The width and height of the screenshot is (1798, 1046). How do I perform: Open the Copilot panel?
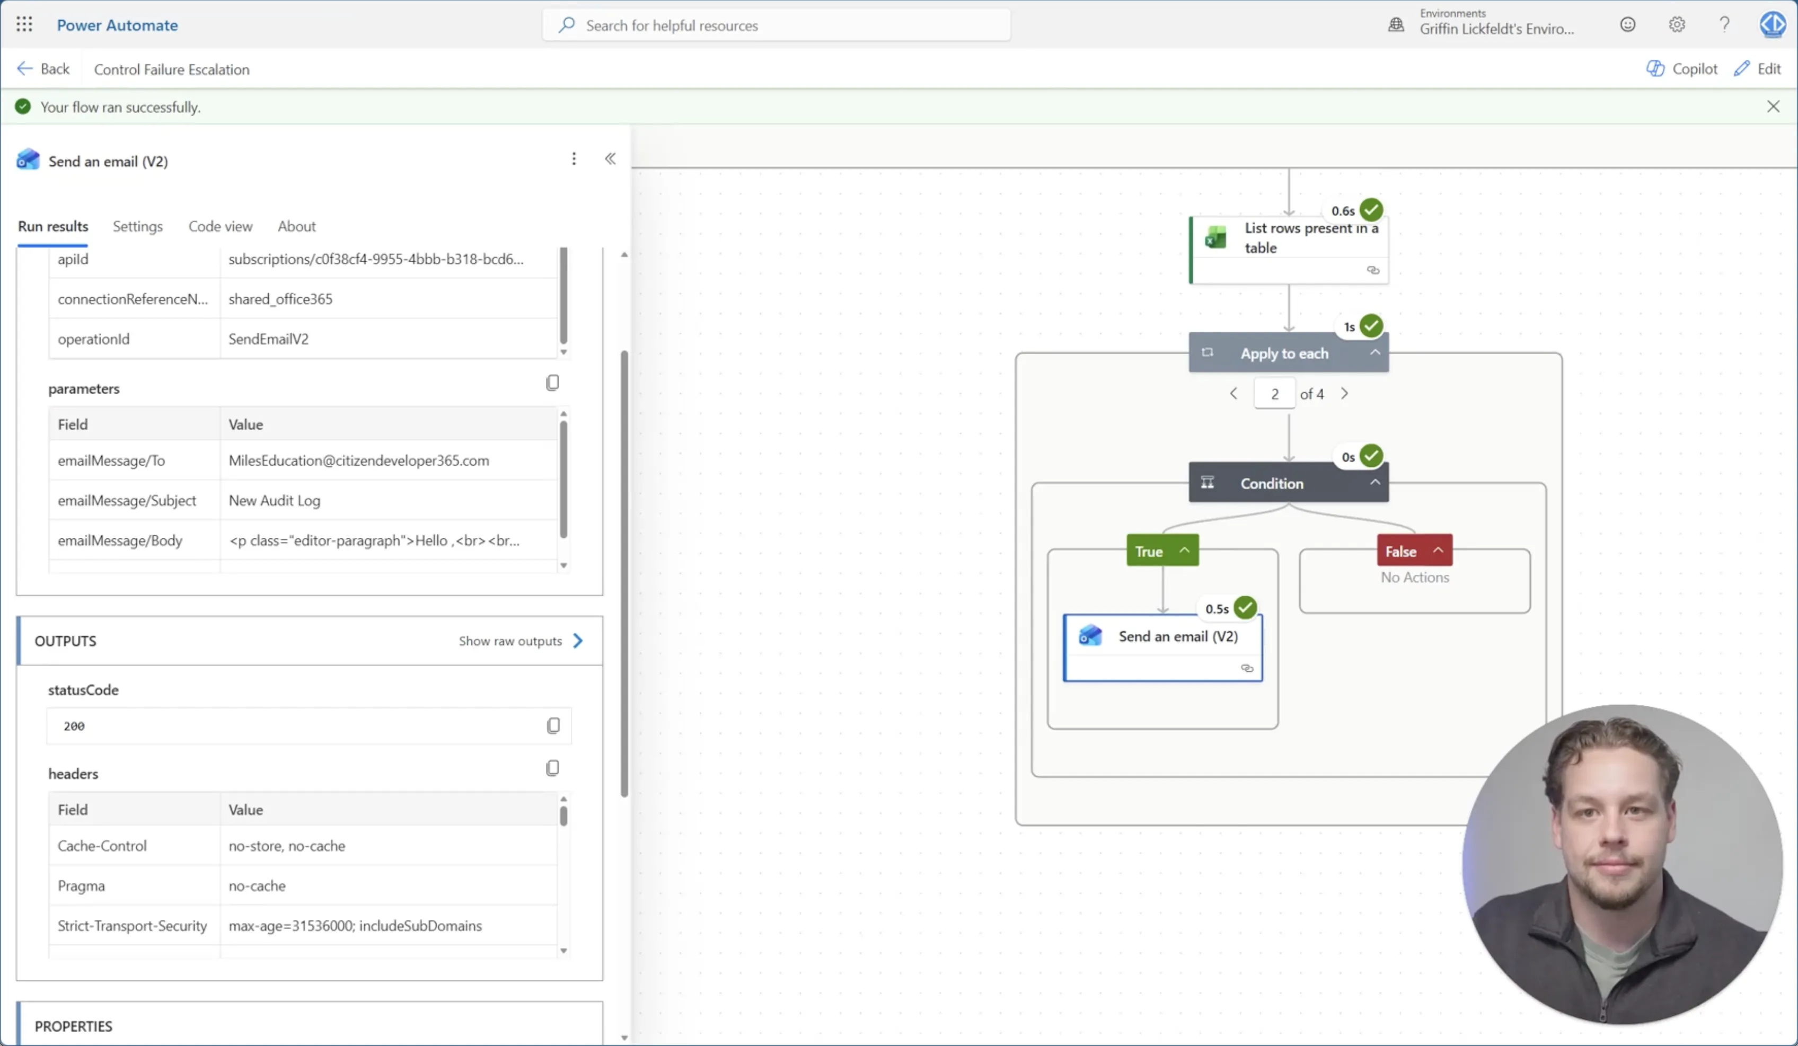coord(1682,68)
